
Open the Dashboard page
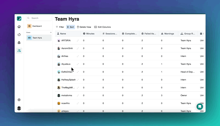[x=37, y=26]
